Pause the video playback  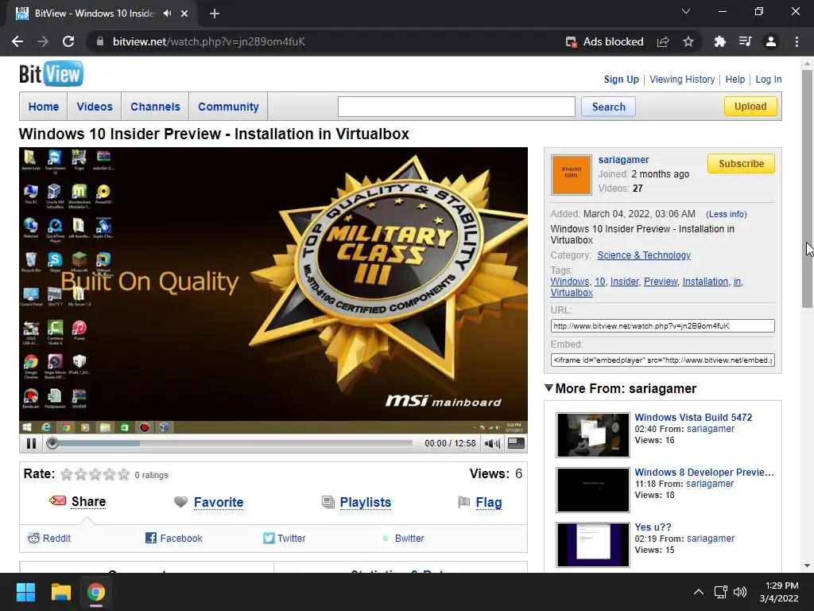coord(31,443)
